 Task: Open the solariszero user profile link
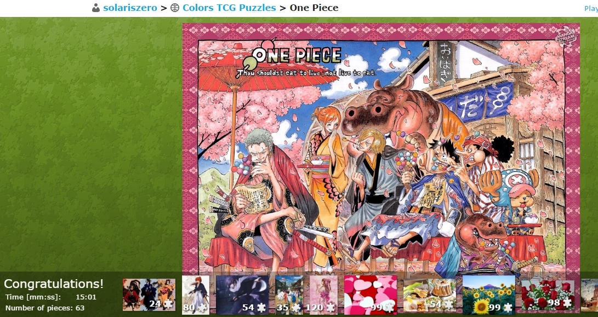(x=130, y=8)
